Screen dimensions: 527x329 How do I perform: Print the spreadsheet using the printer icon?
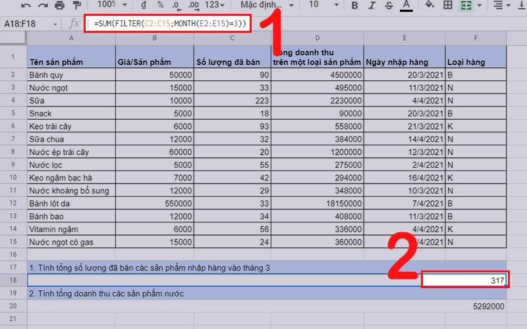(x=60, y=5)
